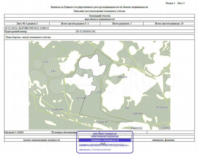Viewport: 198px width, 154px height.
Task: Select parcel label :1560(21)
Action: tap(102, 122)
